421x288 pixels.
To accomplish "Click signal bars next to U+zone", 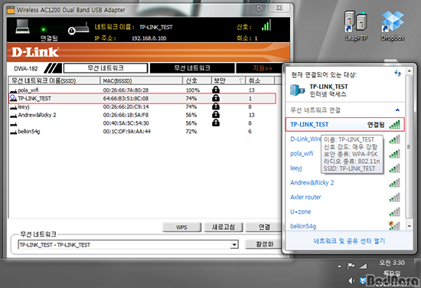I will (394, 211).
